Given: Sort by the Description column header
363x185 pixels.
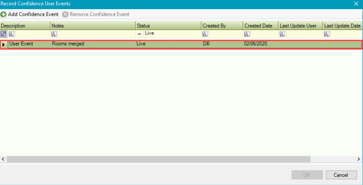Looking at the screenshot, I should (x=25, y=26).
